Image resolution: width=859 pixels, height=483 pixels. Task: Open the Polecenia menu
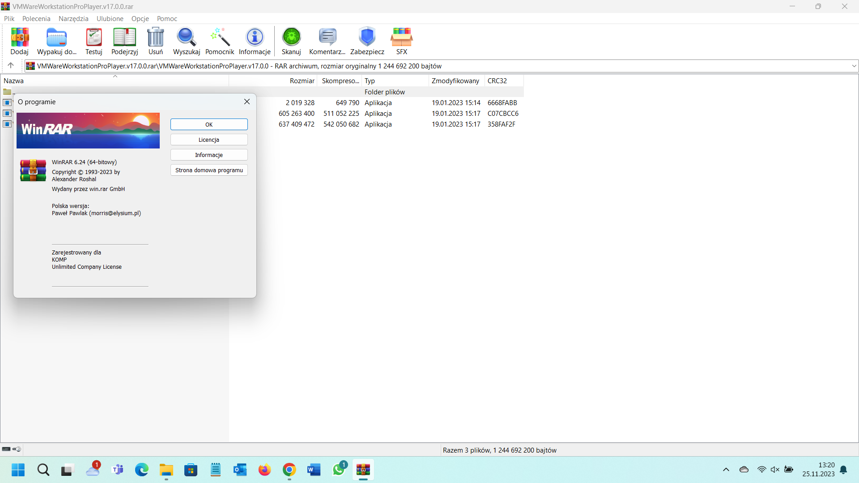click(36, 18)
